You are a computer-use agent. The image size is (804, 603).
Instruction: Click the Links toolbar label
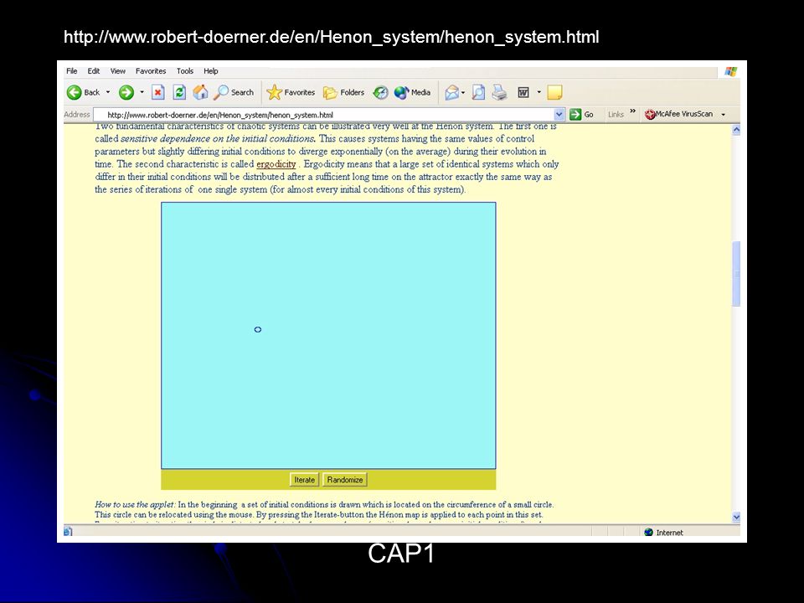[x=616, y=115]
